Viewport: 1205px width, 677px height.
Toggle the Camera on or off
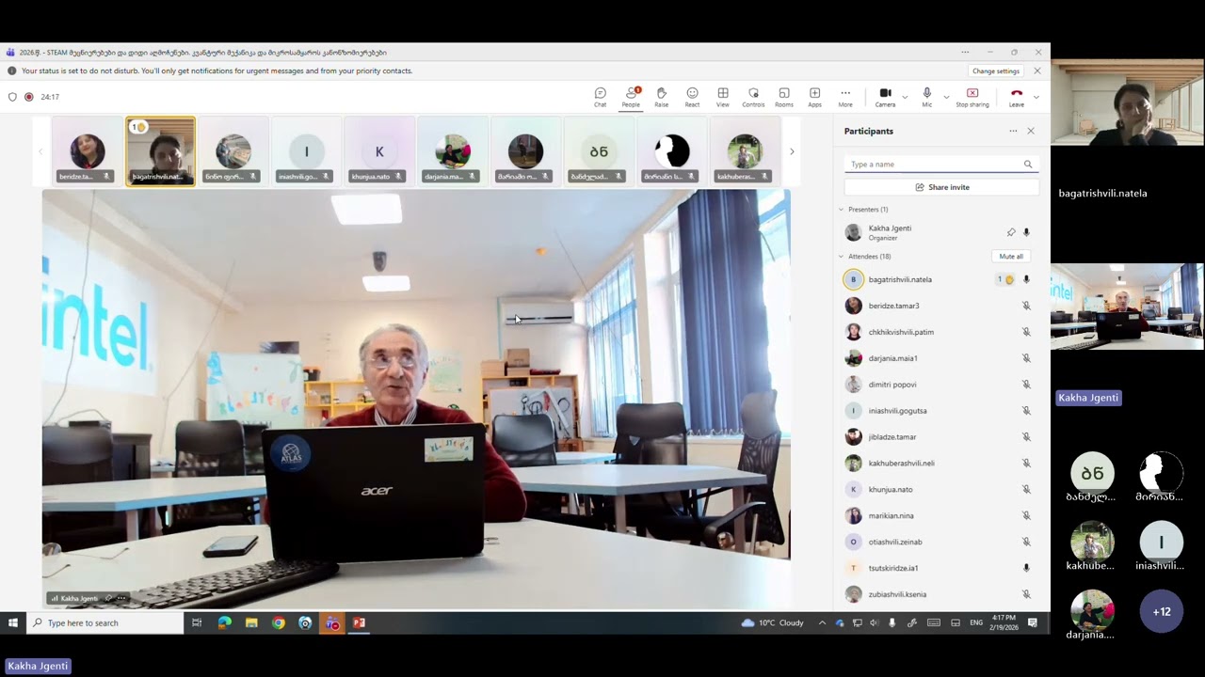pos(885,97)
